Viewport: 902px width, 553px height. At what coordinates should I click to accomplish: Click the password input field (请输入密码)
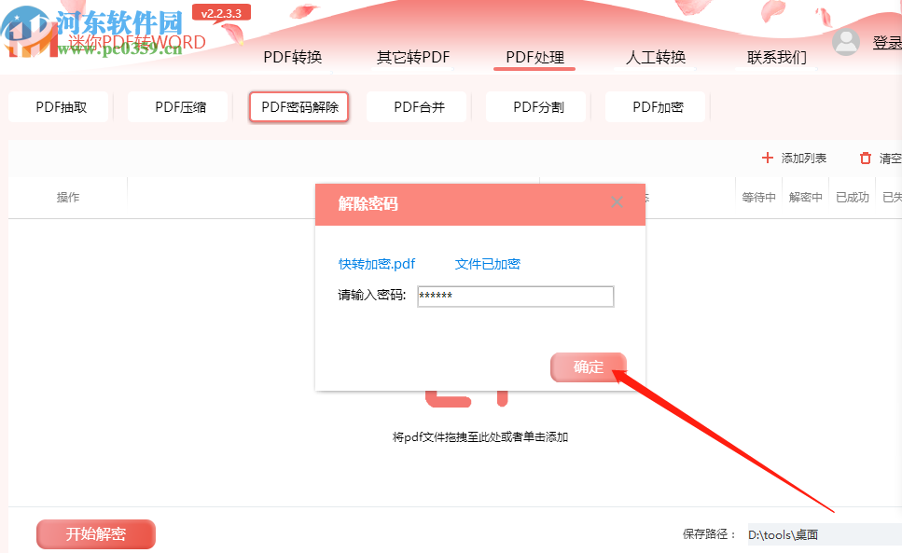pyautogui.click(x=515, y=296)
